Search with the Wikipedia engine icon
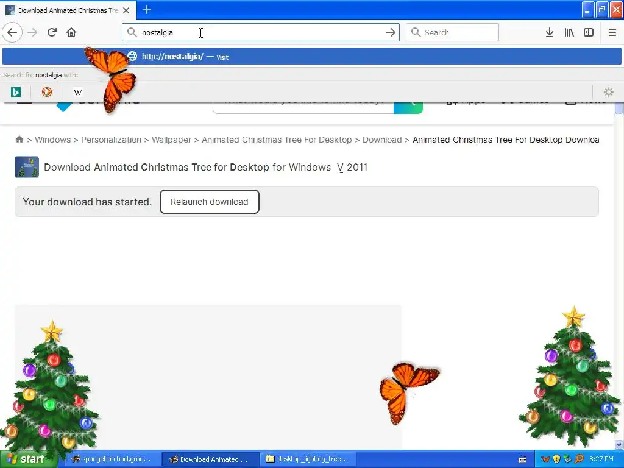Viewport: 624px width, 468px height. 78,93
